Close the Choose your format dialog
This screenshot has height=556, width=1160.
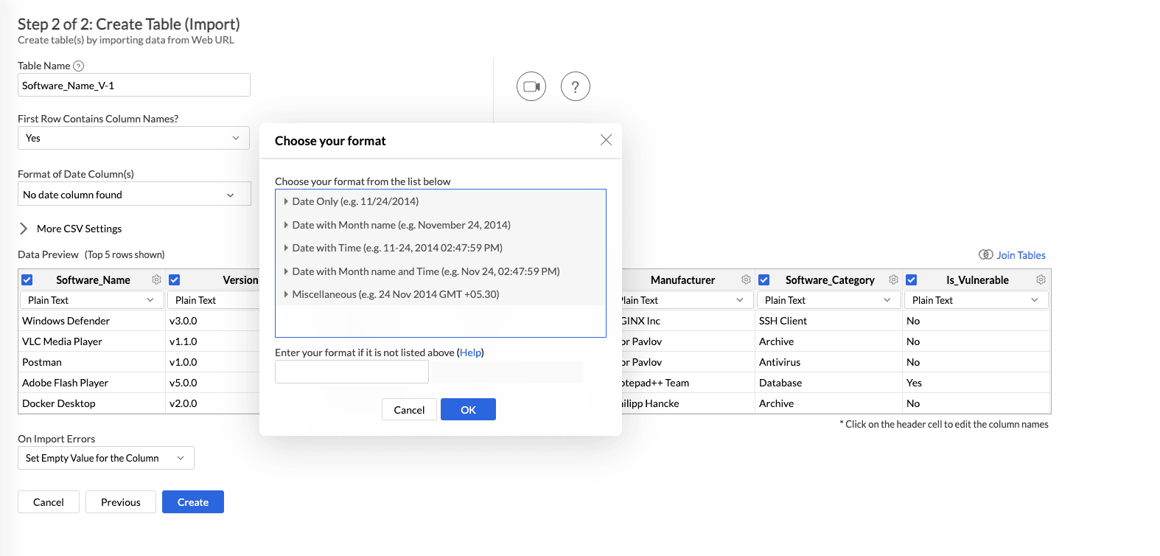pyautogui.click(x=606, y=140)
